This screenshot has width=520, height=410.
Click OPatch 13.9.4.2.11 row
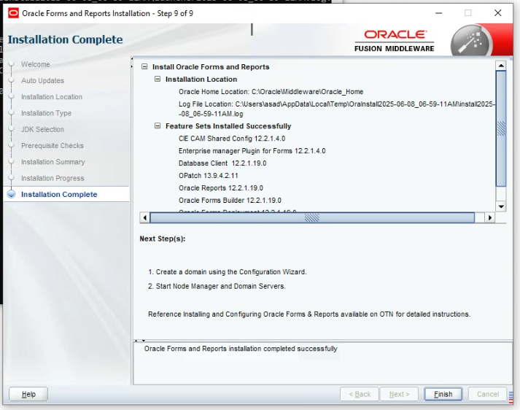(209, 176)
